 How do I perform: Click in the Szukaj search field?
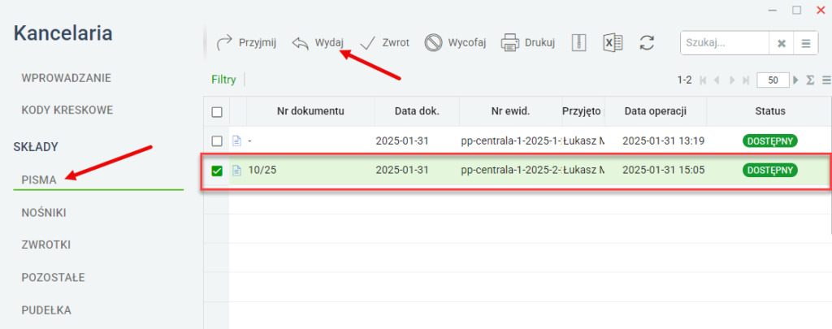725,43
